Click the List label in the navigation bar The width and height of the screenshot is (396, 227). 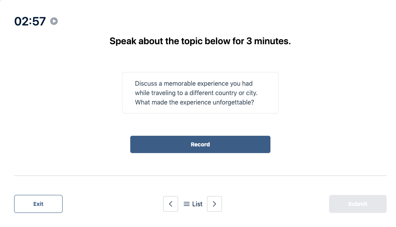[x=196, y=204]
